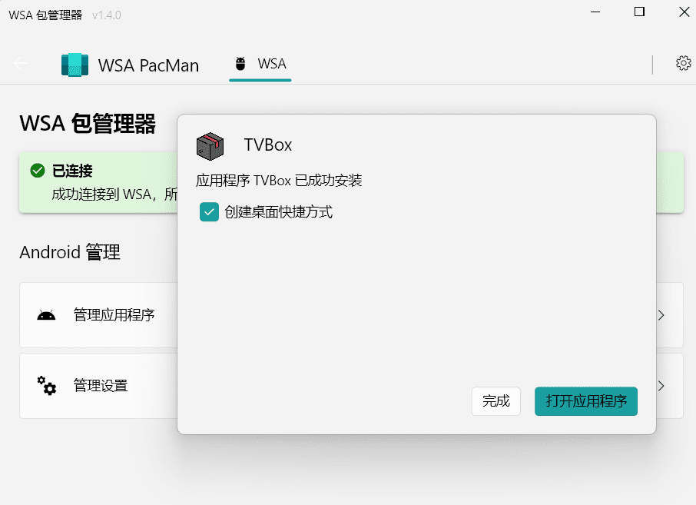The height and width of the screenshot is (505, 696).
Task: Click the Android icon beside 管理应用程序
Action: click(46, 315)
